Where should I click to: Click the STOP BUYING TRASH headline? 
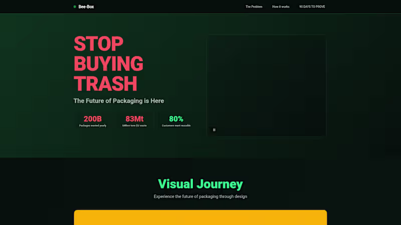point(108,63)
